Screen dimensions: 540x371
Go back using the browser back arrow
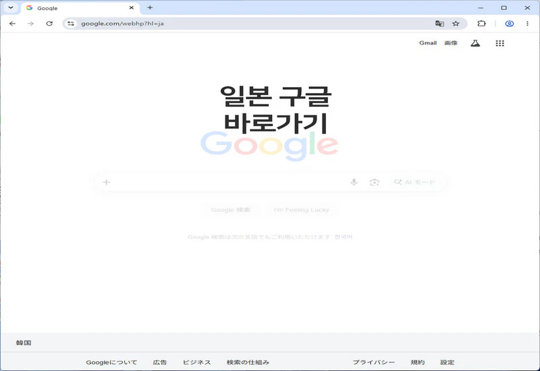(12, 24)
